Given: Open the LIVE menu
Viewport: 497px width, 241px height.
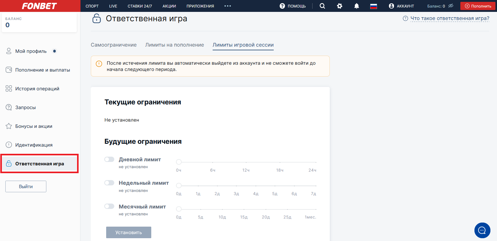Looking at the screenshot, I should (113, 6).
